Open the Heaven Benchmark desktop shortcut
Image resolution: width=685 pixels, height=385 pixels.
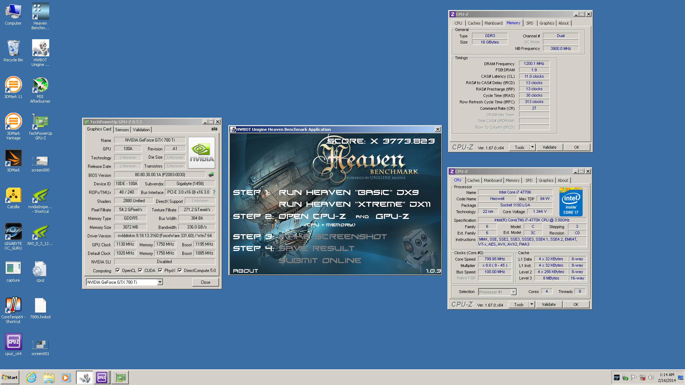(40, 16)
